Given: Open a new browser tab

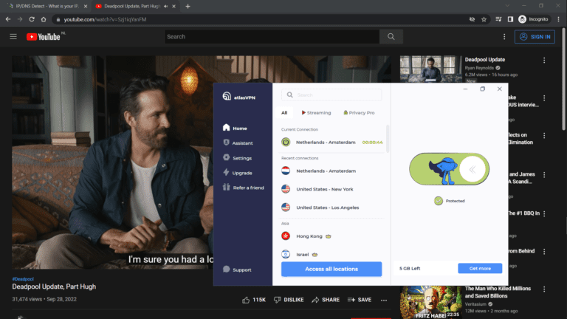Looking at the screenshot, I should coord(188,6).
